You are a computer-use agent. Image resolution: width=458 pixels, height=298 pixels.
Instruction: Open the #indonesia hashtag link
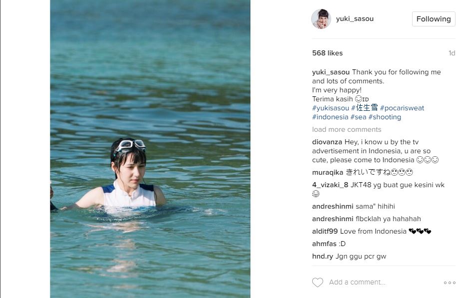330,117
